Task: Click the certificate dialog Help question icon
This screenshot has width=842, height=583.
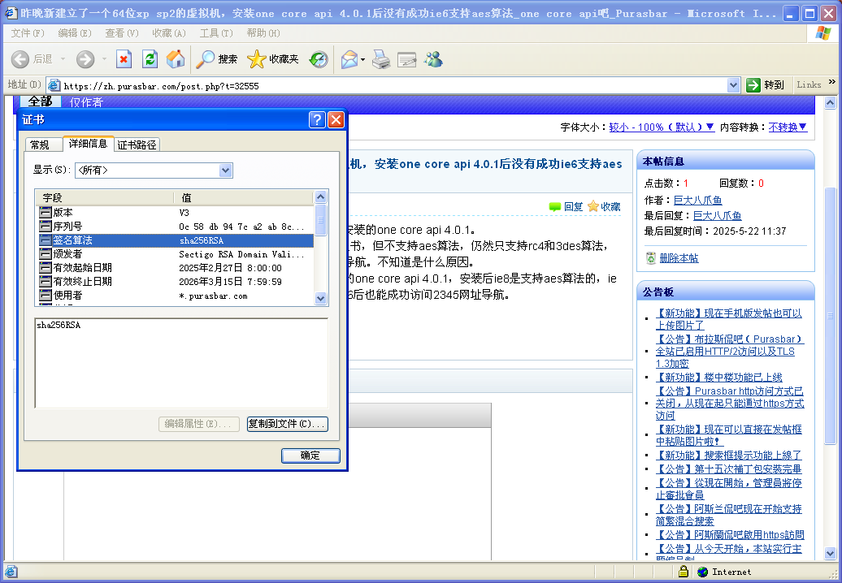Action: (317, 119)
